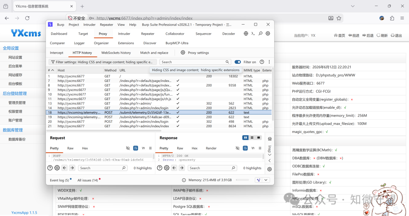Viewport: 409px width, 216px height.
Task: Click Proxy settings label
Action: [198, 52]
